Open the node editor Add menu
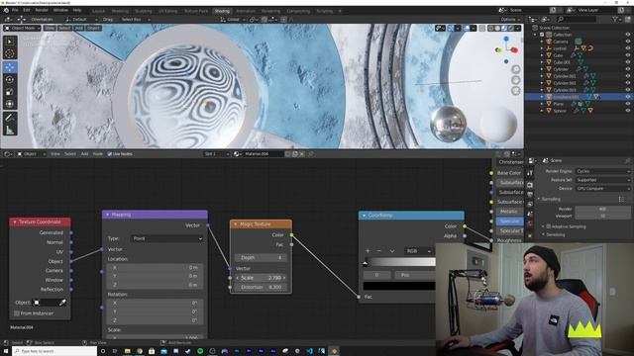The height and width of the screenshot is (356, 634). (84, 154)
